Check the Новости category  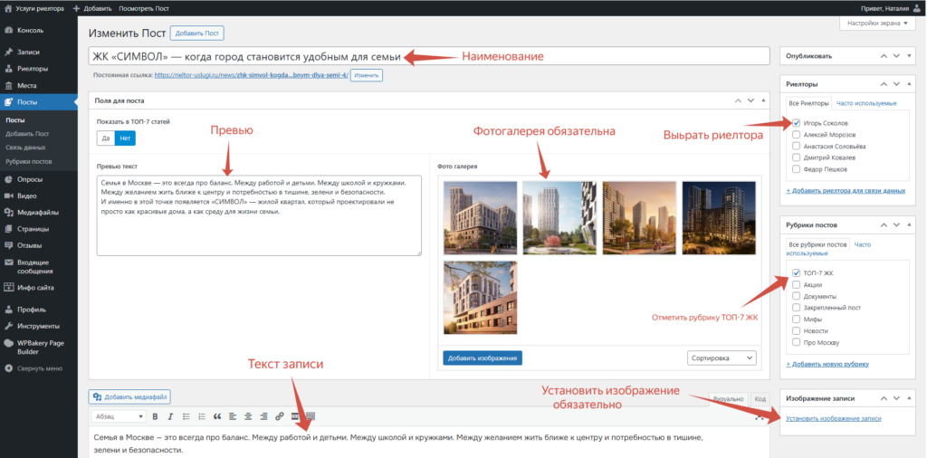click(797, 331)
